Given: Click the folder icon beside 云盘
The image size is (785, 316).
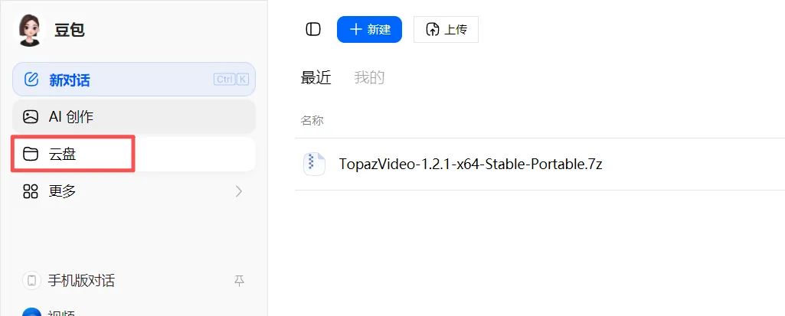Looking at the screenshot, I should [x=31, y=154].
